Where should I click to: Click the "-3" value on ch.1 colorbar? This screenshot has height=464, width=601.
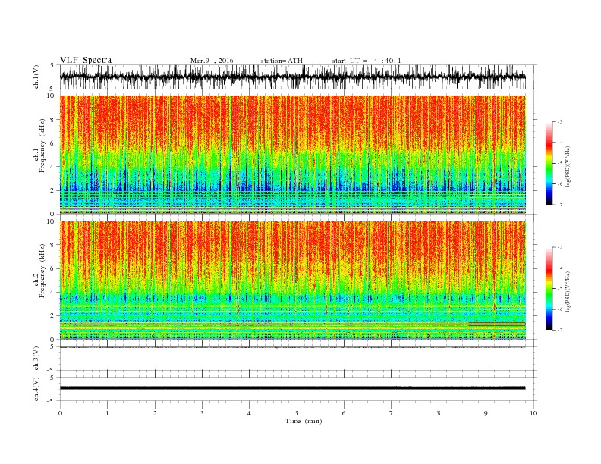[x=560, y=122]
